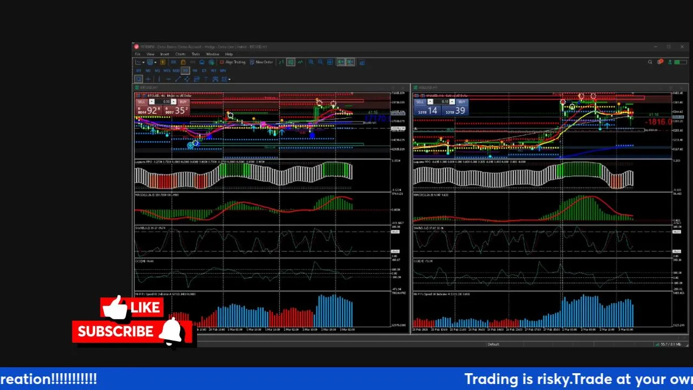Click the blue cloud hosting icon
Image resolution: width=693 pixels, height=390 pixels.
tap(202, 62)
